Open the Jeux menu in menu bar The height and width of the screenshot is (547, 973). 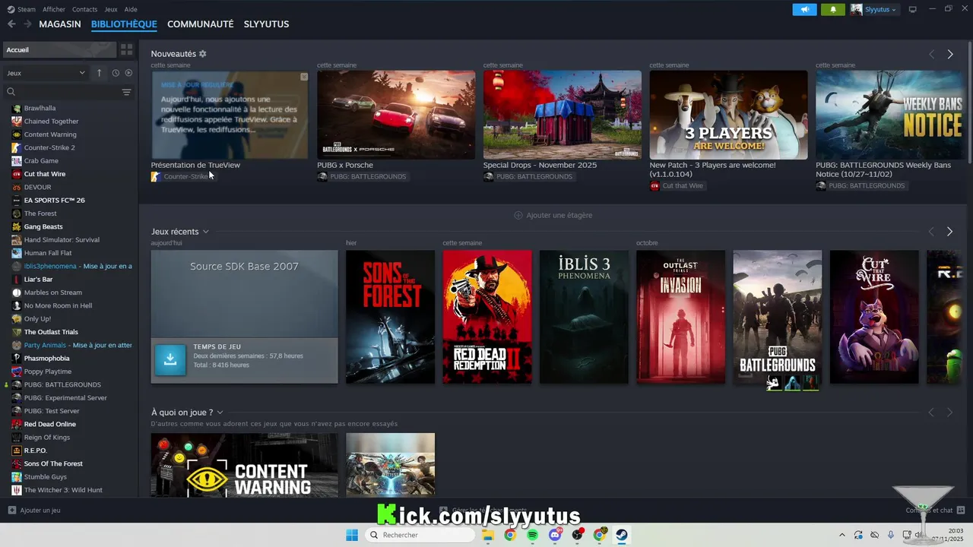111,9
